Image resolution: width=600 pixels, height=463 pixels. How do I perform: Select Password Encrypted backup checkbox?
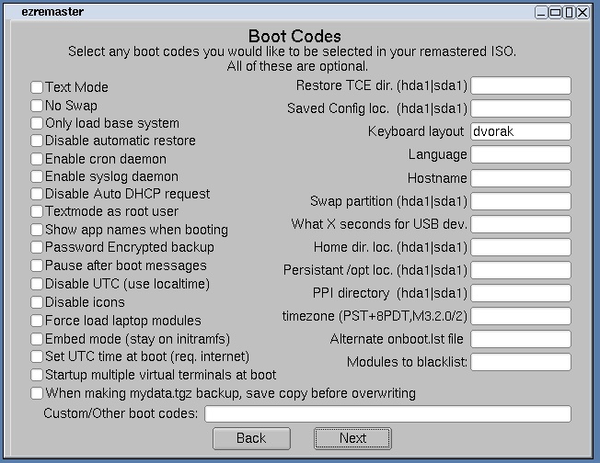[37, 248]
